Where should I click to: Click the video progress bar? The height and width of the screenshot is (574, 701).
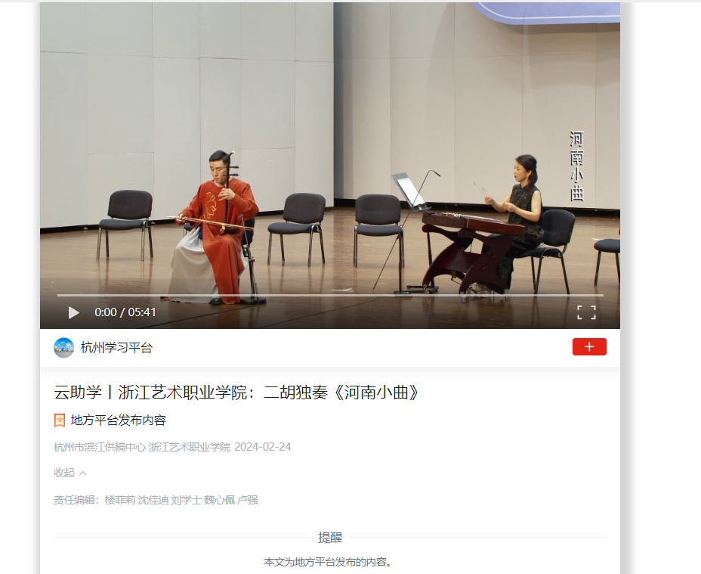tap(330, 296)
